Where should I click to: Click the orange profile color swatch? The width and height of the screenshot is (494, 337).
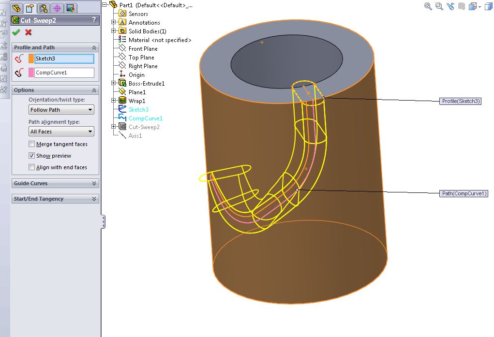click(x=31, y=59)
